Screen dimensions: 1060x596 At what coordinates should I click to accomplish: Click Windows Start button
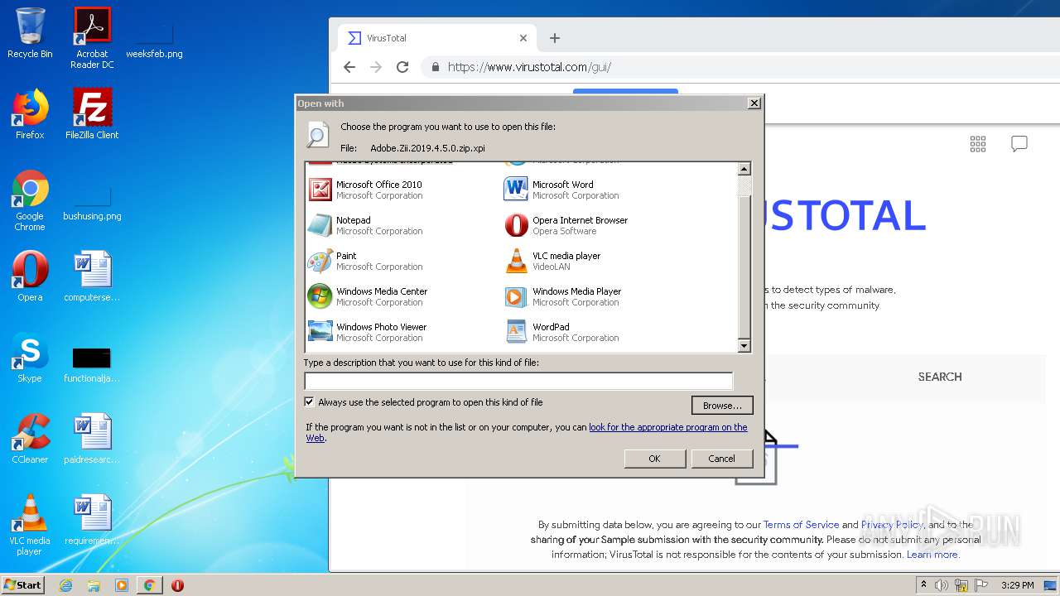coord(23,585)
